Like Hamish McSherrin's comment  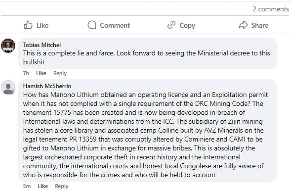43,186
